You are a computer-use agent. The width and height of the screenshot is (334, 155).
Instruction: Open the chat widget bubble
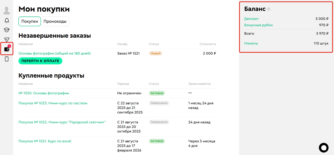tap(324, 147)
